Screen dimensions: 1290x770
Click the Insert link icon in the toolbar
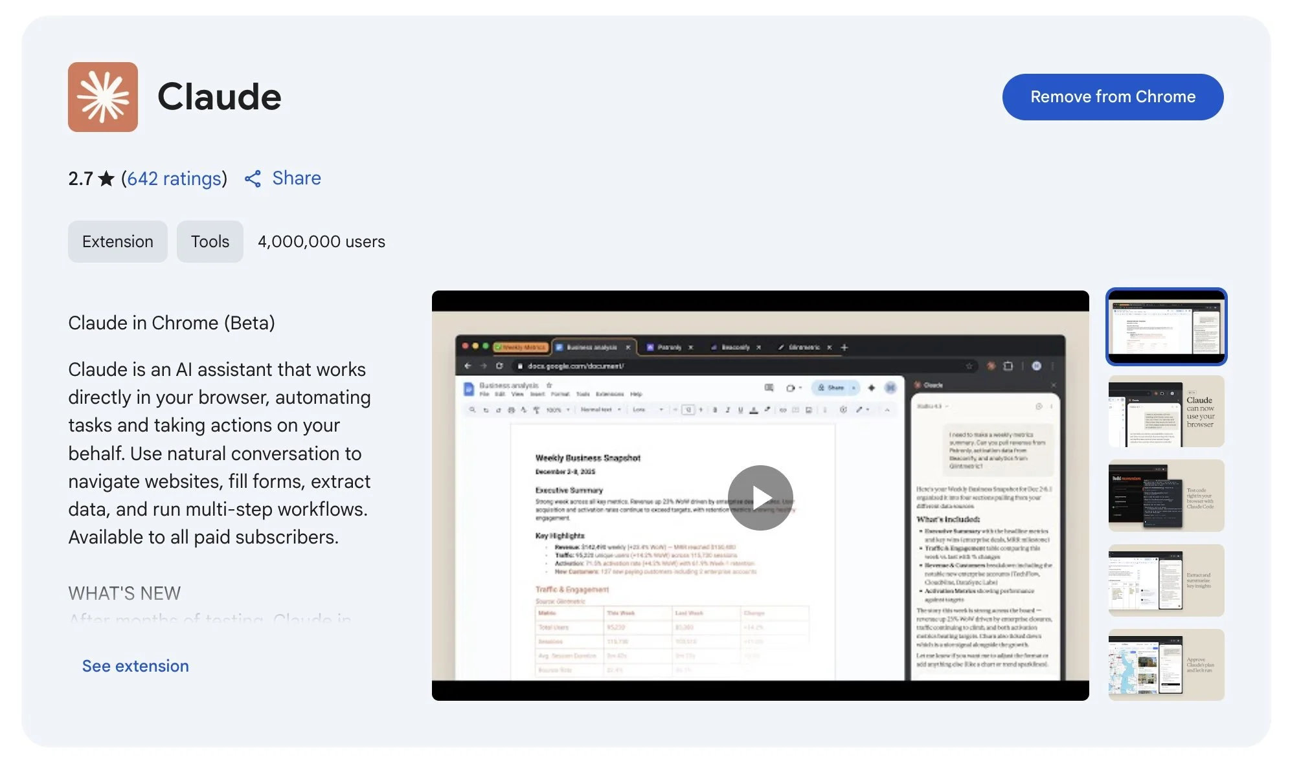point(783,410)
